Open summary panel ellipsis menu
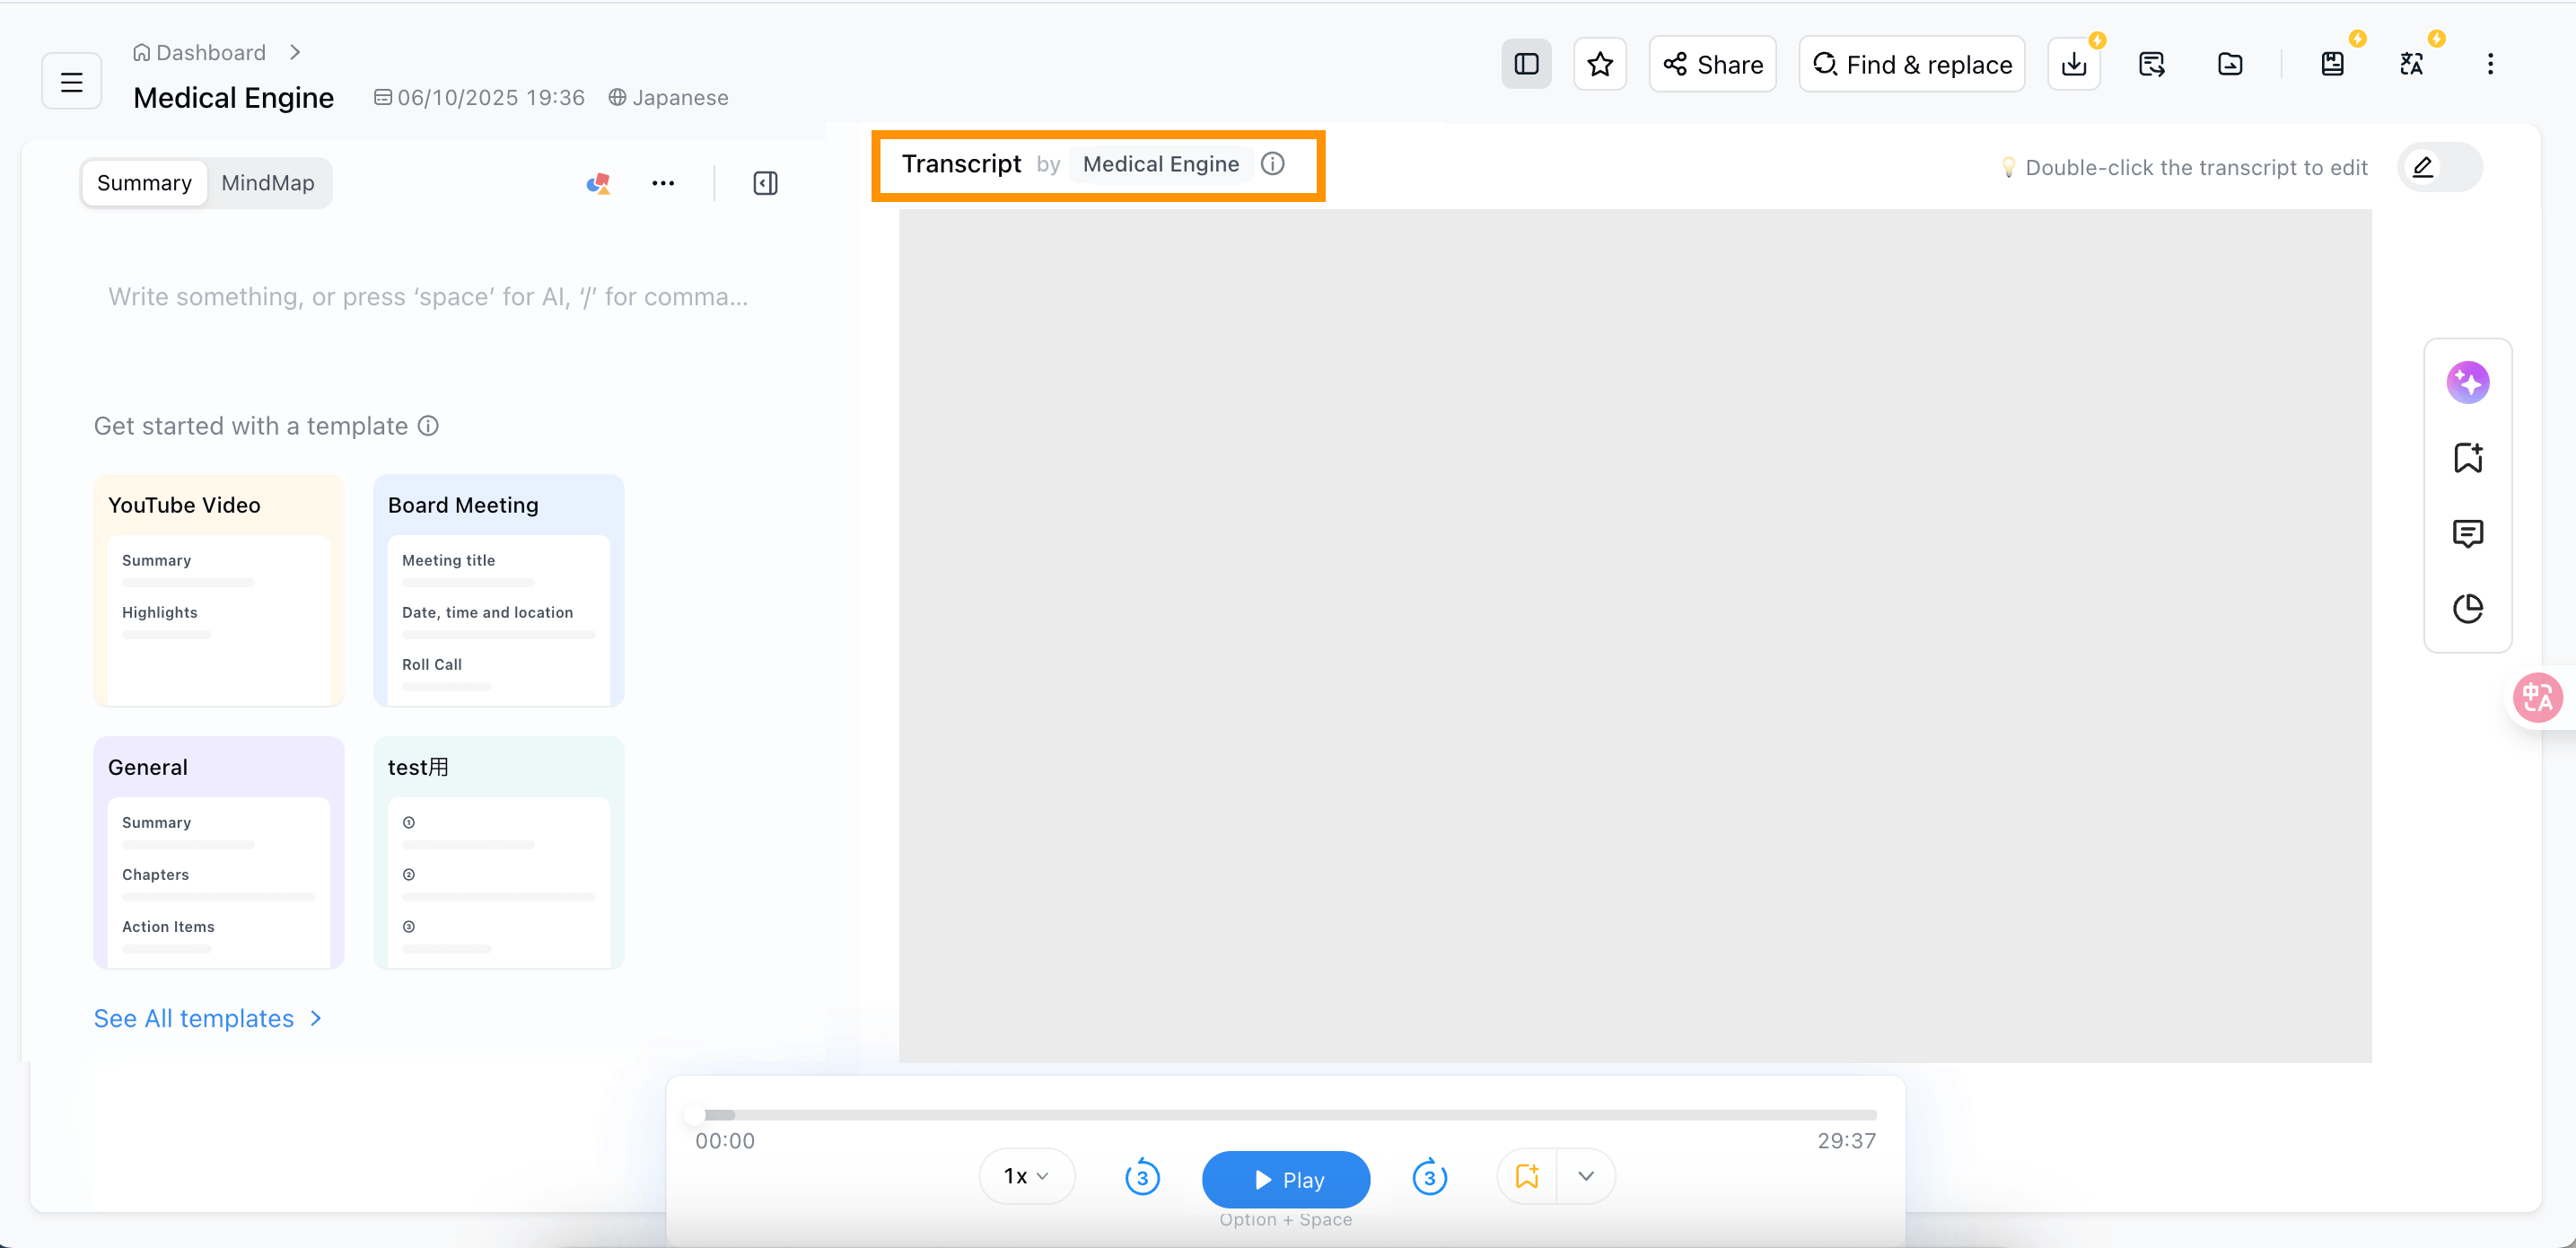2576x1248 pixels. point(663,183)
